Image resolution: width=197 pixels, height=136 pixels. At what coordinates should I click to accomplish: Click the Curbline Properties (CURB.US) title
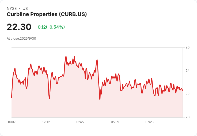tap(47, 14)
